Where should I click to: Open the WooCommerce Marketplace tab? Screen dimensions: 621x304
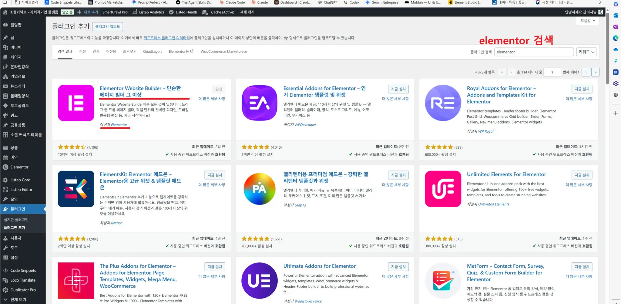[224, 52]
